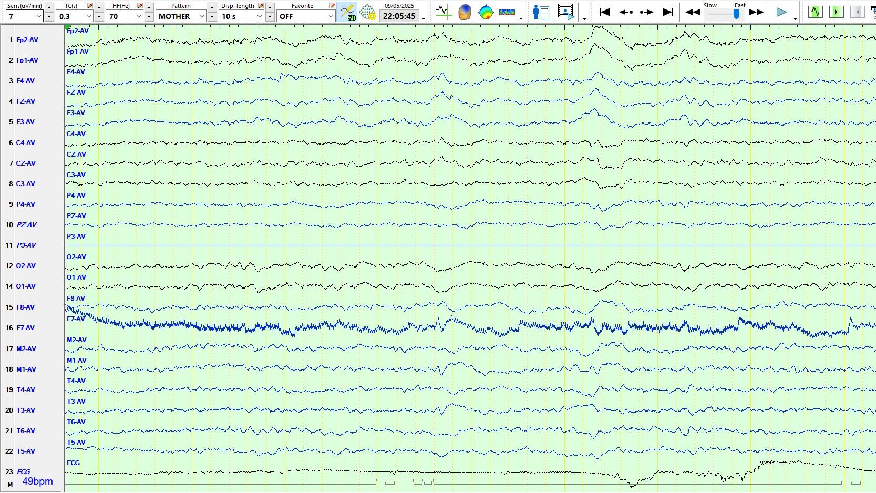876x493 pixels.
Task: Jump to the end of the recording
Action: (668, 12)
